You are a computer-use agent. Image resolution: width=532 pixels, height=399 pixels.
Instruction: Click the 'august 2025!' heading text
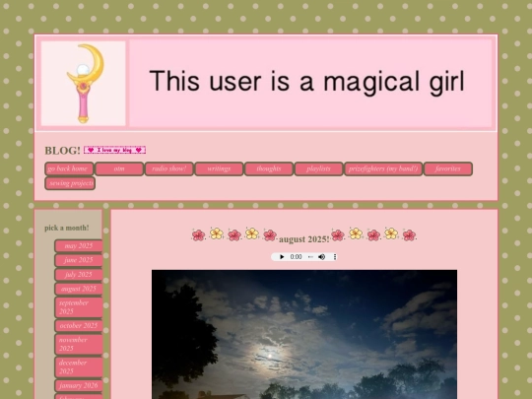(x=304, y=239)
